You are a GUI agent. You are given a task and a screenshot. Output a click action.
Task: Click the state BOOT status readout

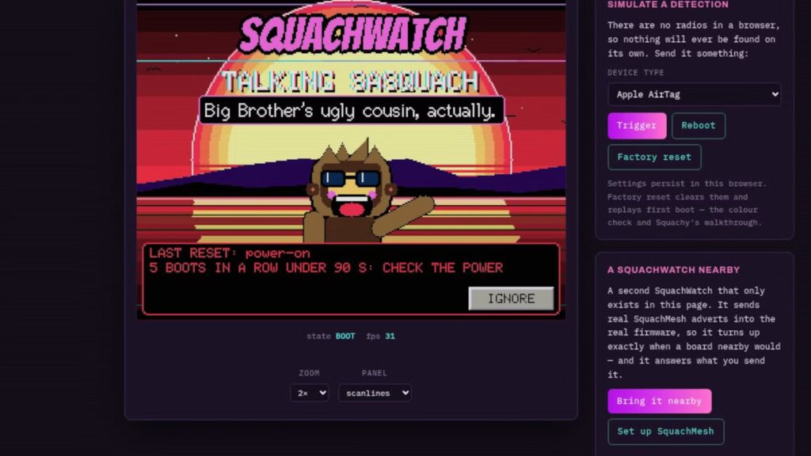[x=331, y=336]
